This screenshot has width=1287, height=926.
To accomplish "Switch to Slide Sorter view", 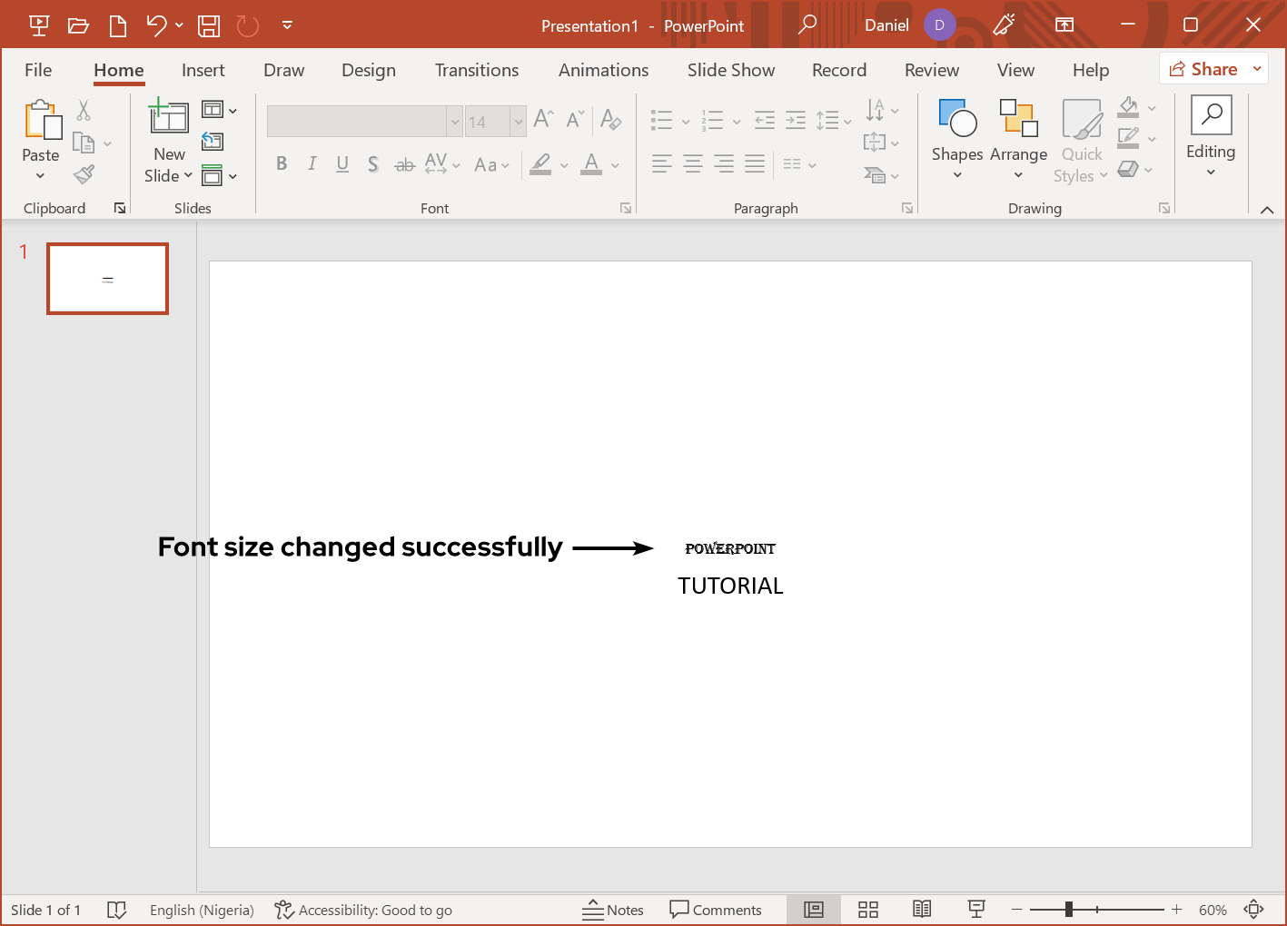I will [x=868, y=910].
